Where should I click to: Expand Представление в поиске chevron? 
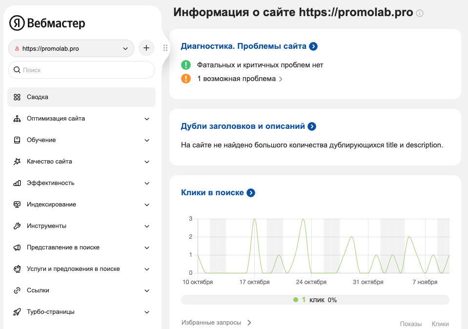(x=147, y=248)
